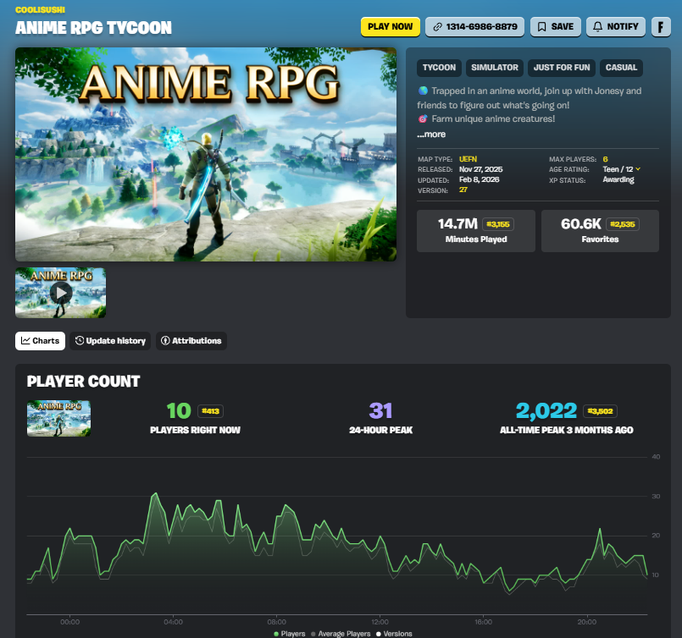Open the Fortnite F icon button
Image resolution: width=682 pixels, height=638 pixels.
pyautogui.click(x=661, y=27)
